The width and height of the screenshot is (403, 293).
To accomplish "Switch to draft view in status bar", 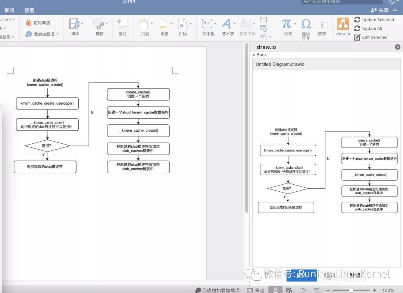I will tap(316, 290).
